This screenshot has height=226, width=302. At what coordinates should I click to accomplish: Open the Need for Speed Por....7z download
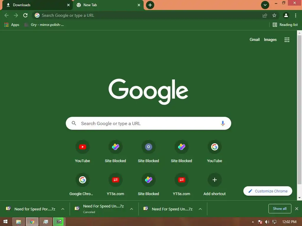31,209
